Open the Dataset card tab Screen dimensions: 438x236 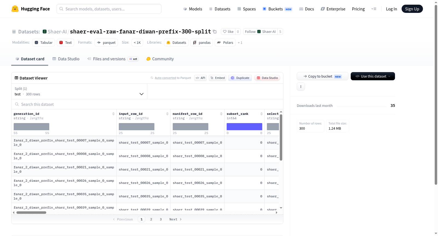(x=30, y=59)
